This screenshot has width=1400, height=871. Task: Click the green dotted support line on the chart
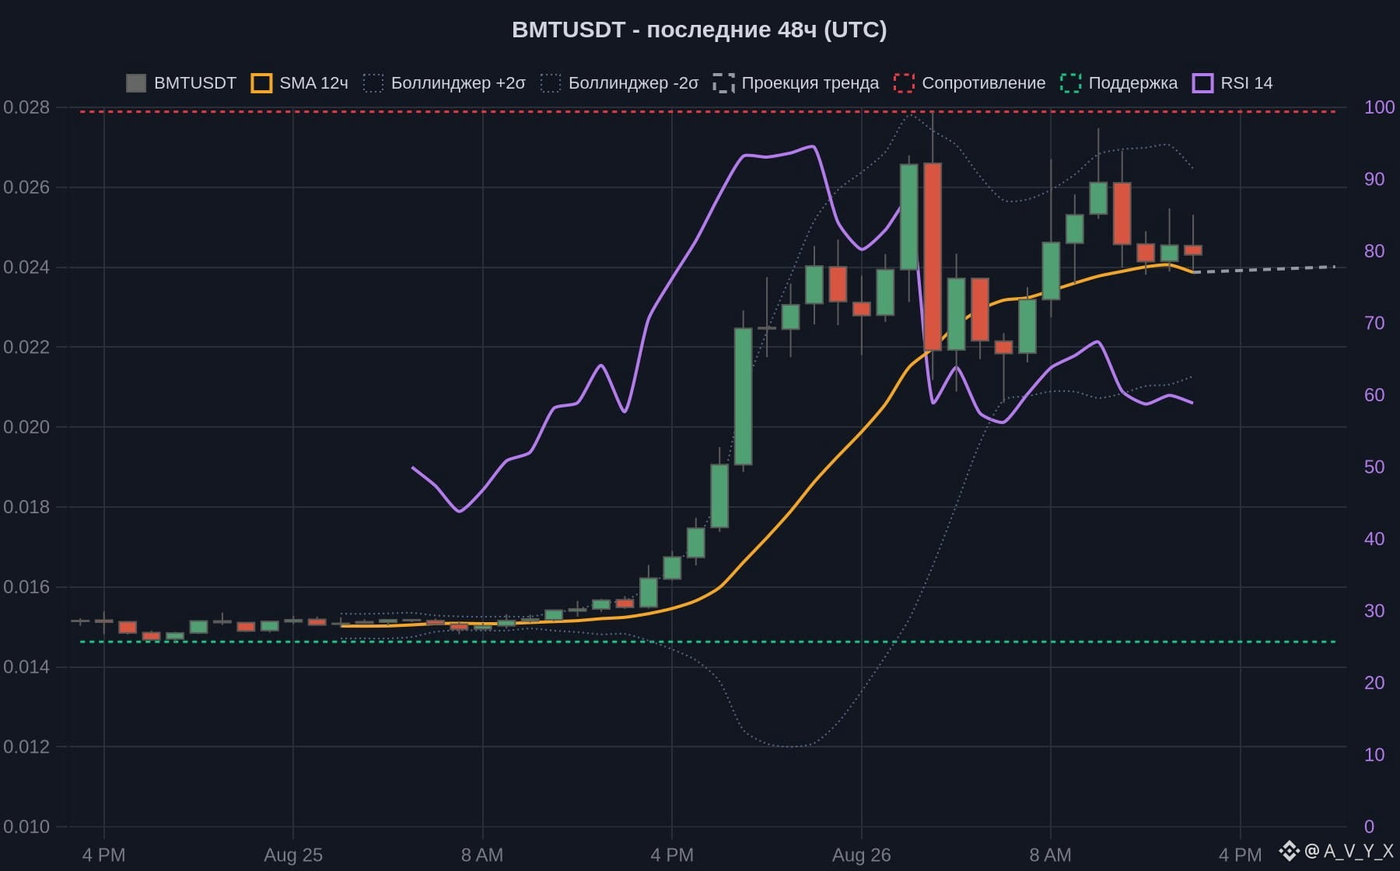pyautogui.click(x=708, y=642)
